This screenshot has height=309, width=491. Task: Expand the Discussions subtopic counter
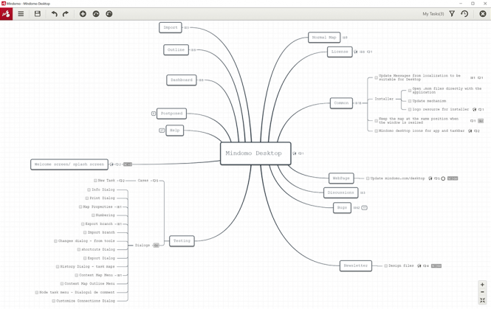click(x=363, y=193)
